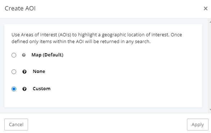
Task: Open help icon for Map (Default)
Action: click(x=24, y=55)
